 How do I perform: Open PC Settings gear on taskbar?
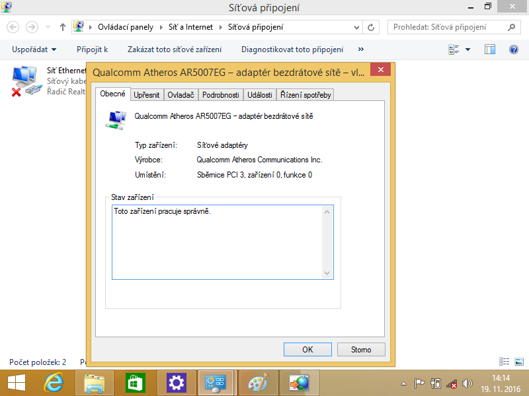[x=176, y=383]
